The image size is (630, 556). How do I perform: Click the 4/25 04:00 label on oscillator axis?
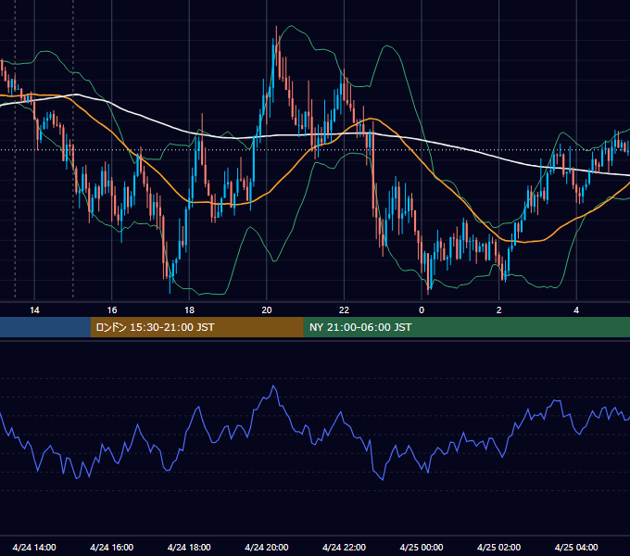pyautogui.click(x=576, y=547)
